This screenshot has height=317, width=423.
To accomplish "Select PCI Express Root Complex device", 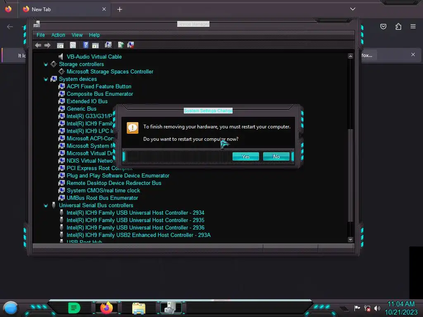I will click(x=100, y=168).
